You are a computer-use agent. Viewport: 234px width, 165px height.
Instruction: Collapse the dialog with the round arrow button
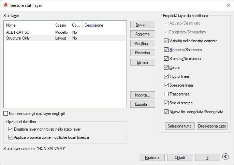click(225, 156)
